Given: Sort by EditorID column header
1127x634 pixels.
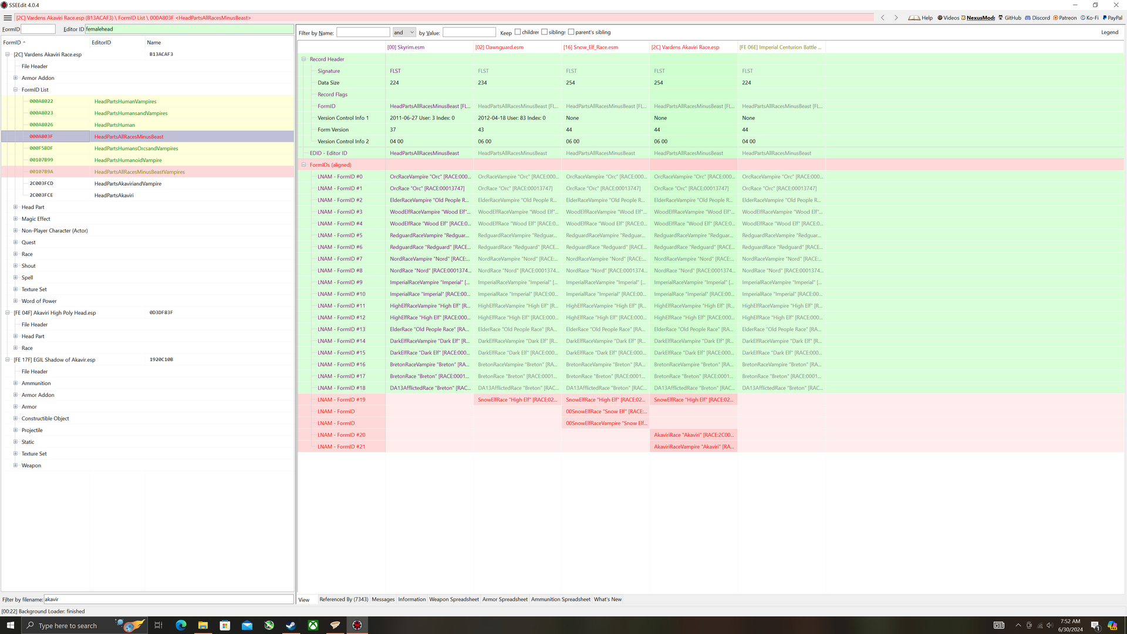Looking at the screenshot, I should [117, 42].
